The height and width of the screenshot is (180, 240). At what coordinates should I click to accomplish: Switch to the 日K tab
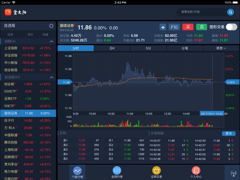point(112,48)
